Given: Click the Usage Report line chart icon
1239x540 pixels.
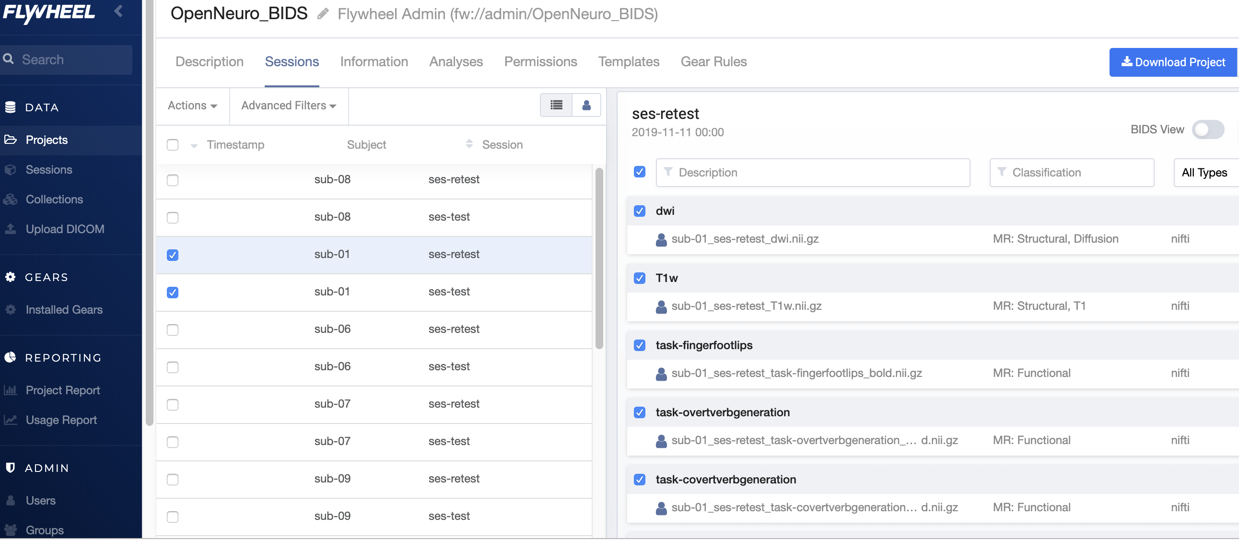Looking at the screenshot, I should click(x=10, y=420).
